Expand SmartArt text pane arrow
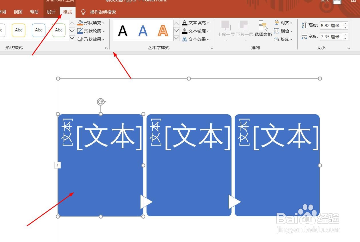Viewport: 360px width, 242px height. tap(58, 165)
